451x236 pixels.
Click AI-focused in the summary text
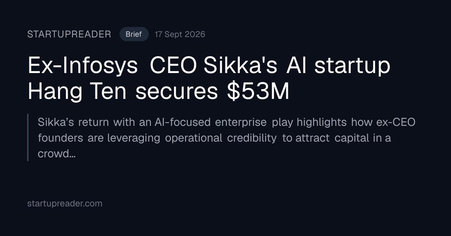click(x=182, y=122)
